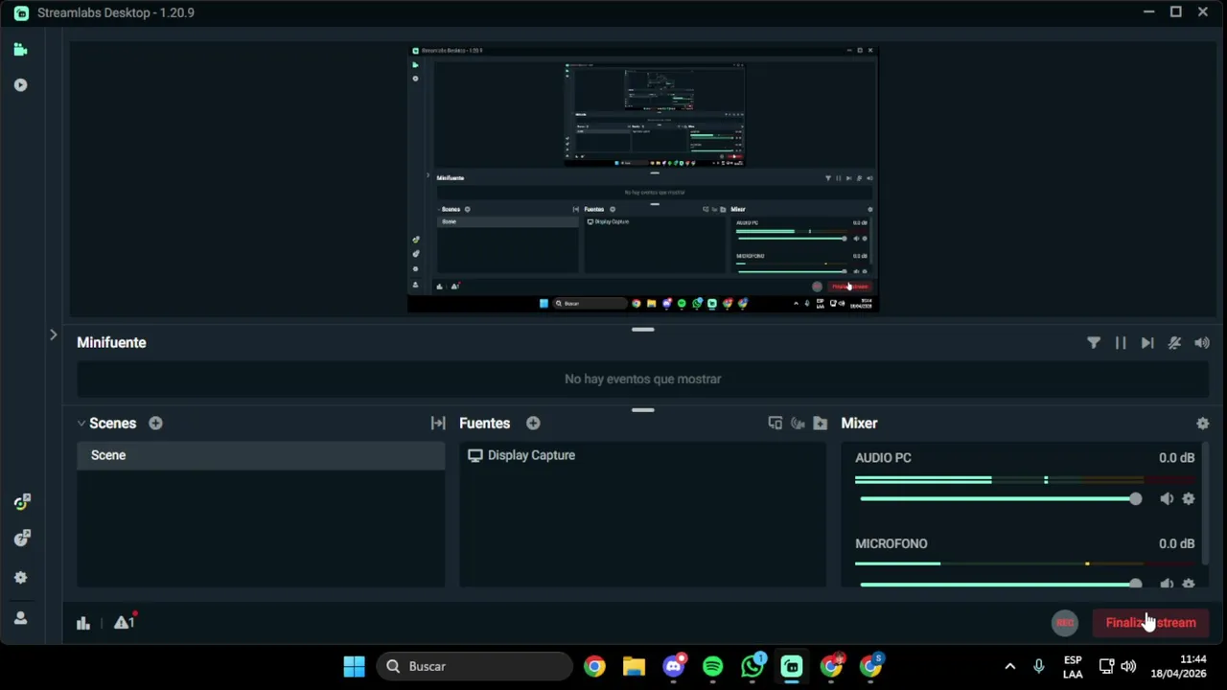Open the Highlighter icon in the sidebar

coord(20,85)
